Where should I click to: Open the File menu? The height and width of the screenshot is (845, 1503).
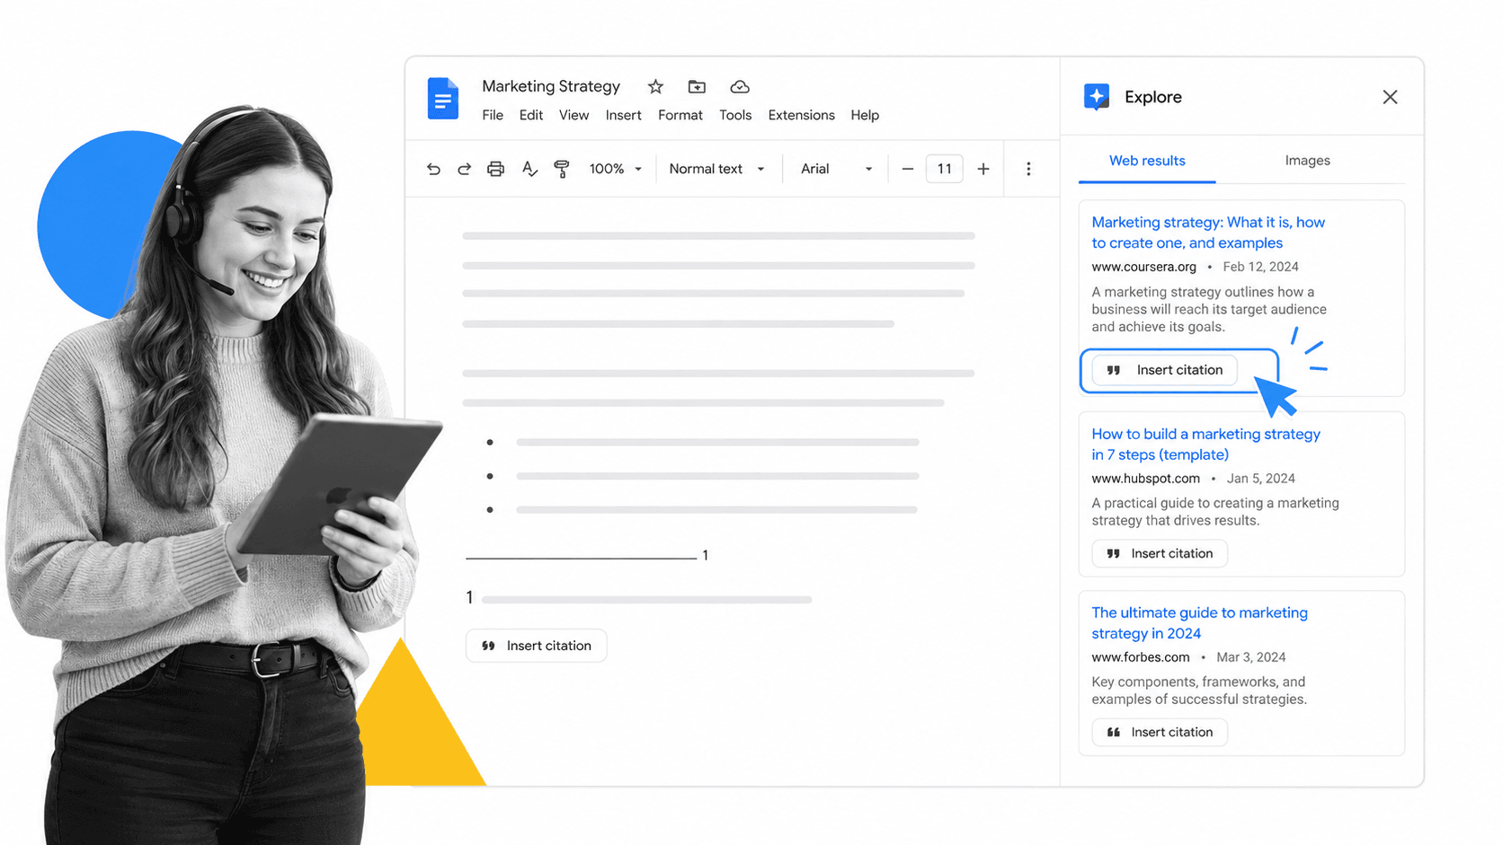tap(493, 115)
